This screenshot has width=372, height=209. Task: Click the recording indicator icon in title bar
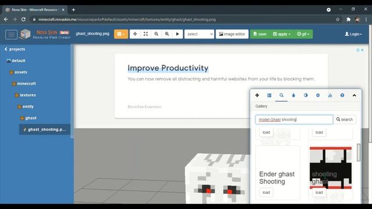(328, 10)
